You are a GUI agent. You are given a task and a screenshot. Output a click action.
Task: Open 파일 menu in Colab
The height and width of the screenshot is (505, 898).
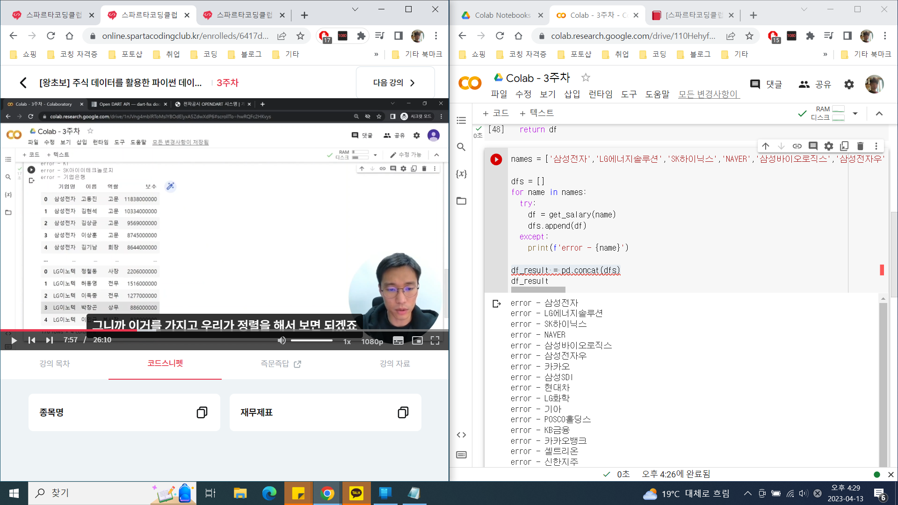coord(499,94)
